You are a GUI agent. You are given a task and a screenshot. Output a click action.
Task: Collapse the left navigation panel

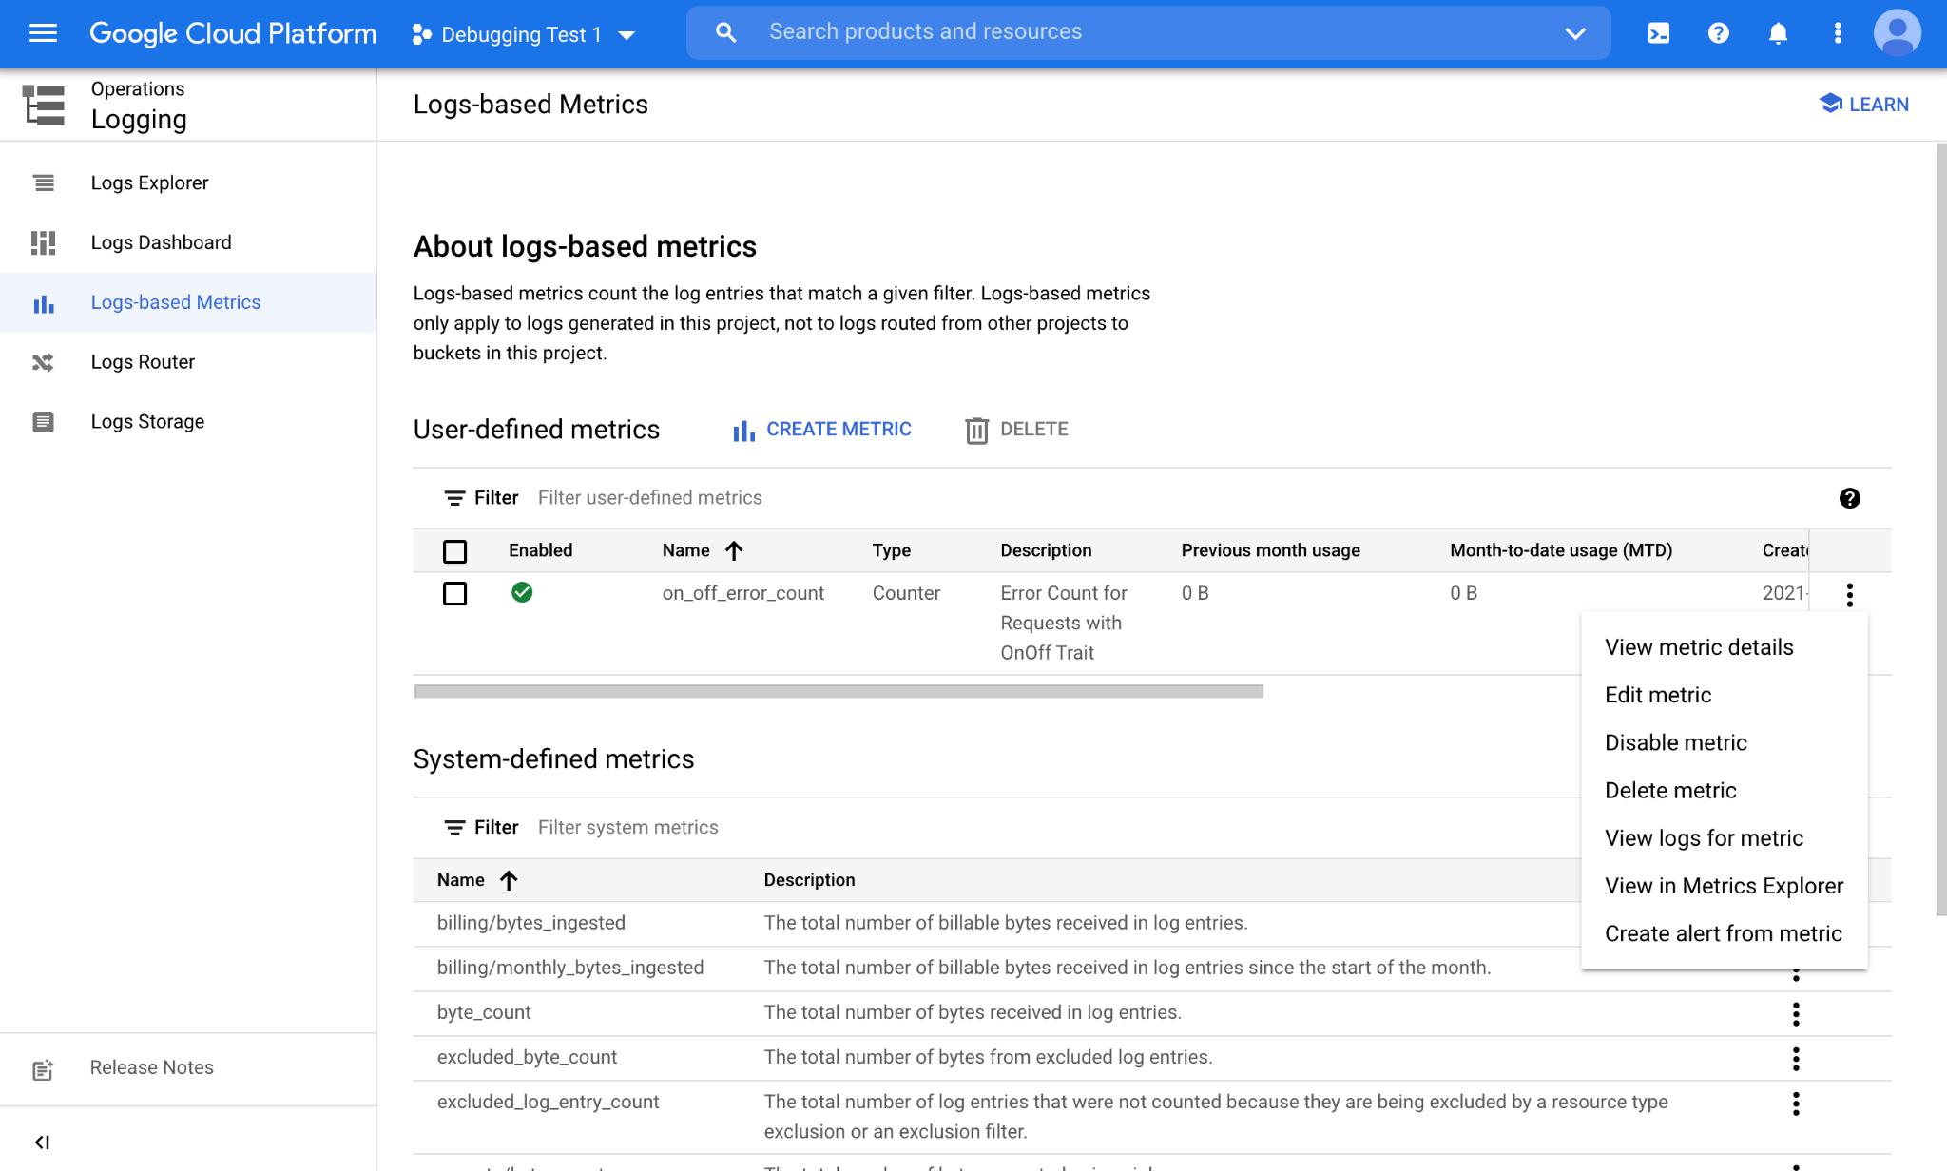click(x=42, y=1142)
